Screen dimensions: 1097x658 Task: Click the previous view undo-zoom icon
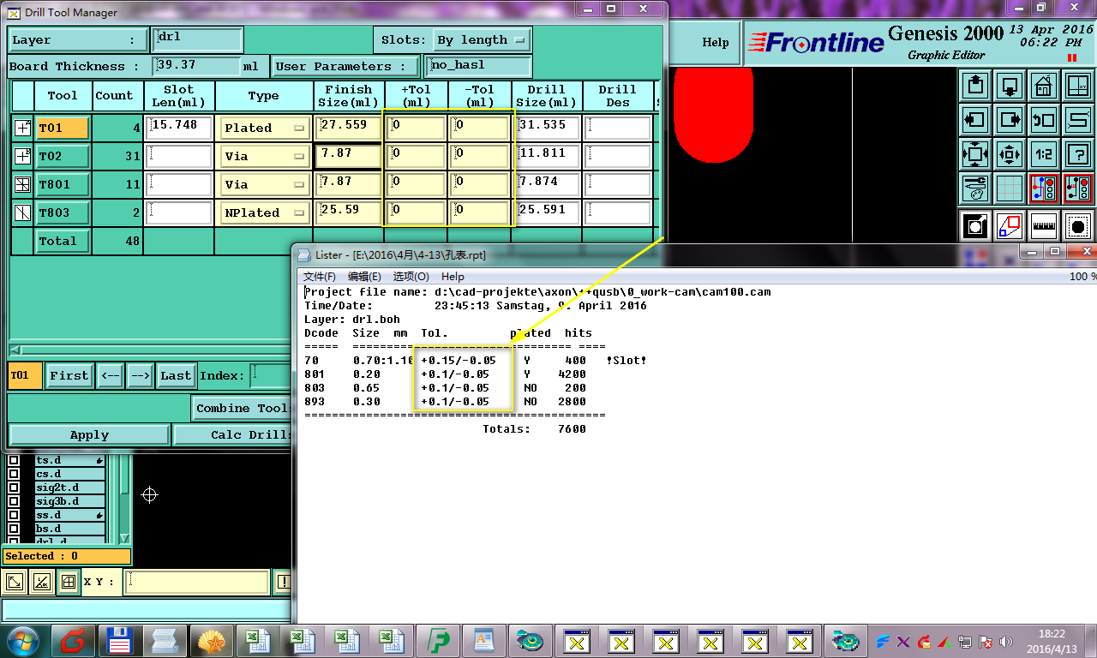point(1044,120)
